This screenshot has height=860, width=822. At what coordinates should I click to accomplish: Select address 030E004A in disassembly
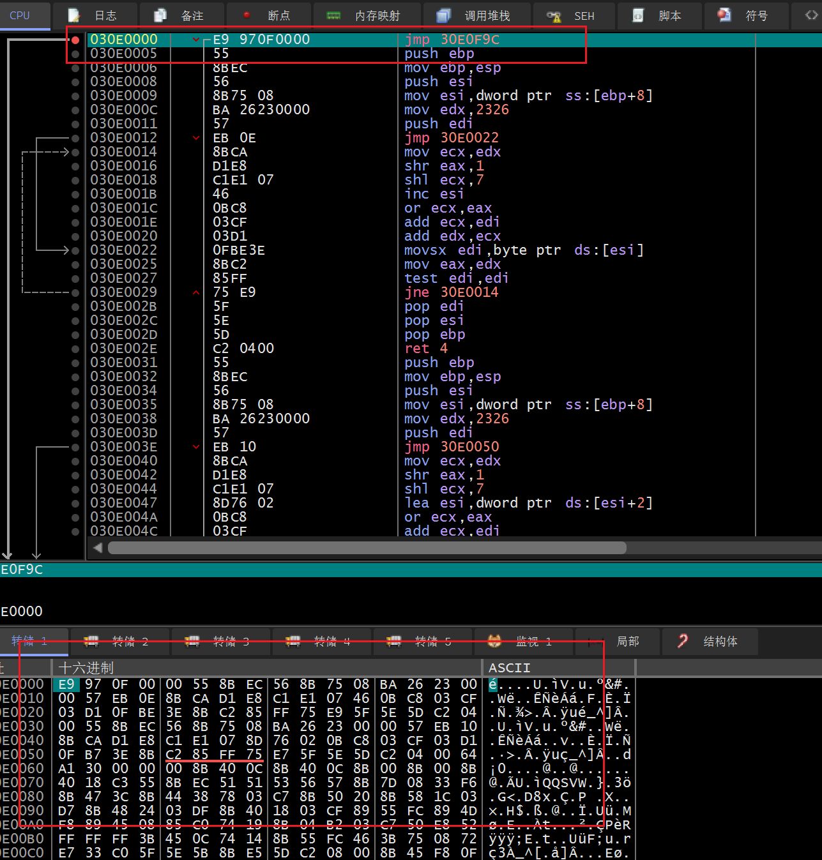point(123,517)
